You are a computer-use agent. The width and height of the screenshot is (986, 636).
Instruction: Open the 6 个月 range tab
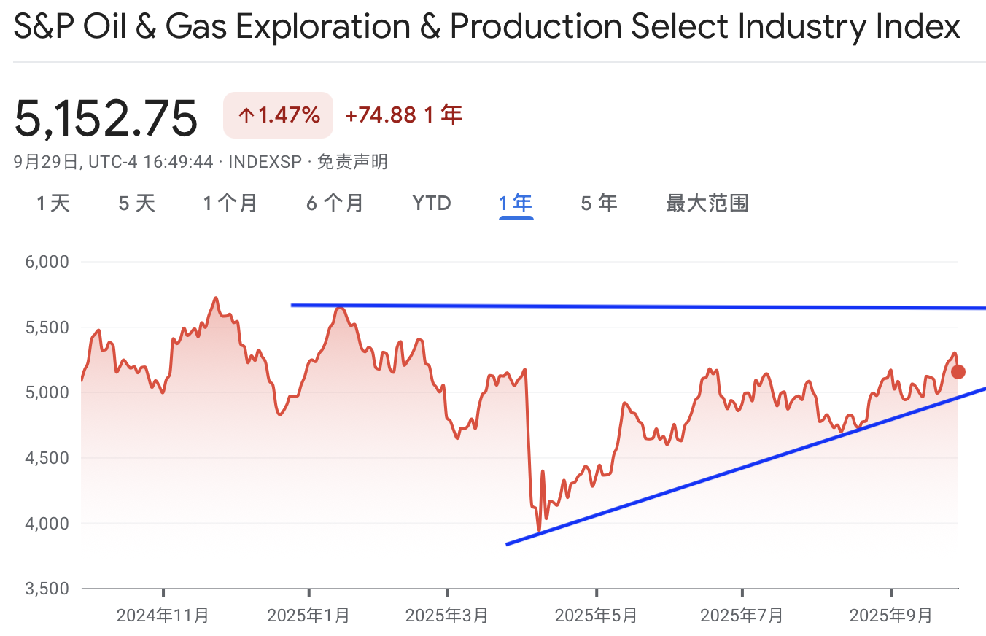click(x=335, y=203)
